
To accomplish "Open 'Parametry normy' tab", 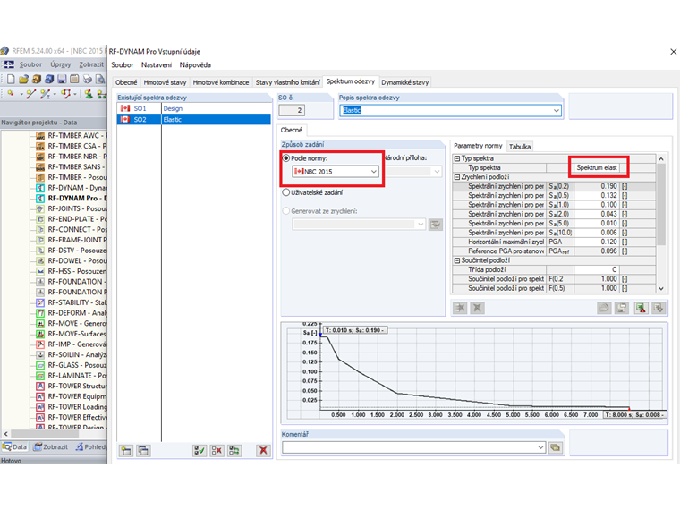I will [x=478, y=146].
